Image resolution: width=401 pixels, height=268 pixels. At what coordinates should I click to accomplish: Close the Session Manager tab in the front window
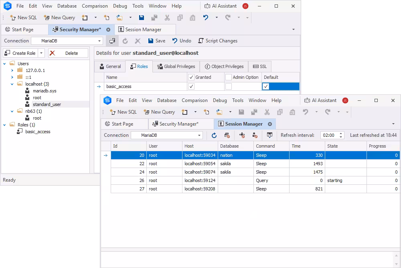pyautogui.click(x=270, y=124)
